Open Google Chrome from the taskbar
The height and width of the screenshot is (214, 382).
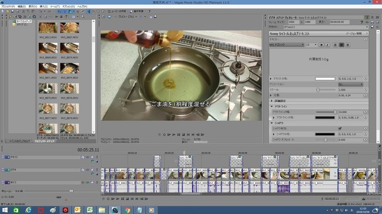(127, 210)
